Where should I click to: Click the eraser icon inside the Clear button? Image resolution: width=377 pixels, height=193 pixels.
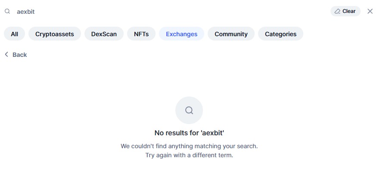tap(337, 11)
